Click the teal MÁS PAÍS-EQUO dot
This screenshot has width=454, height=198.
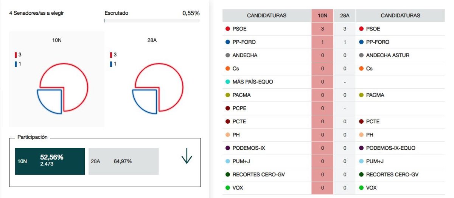[x=228, y=82]
